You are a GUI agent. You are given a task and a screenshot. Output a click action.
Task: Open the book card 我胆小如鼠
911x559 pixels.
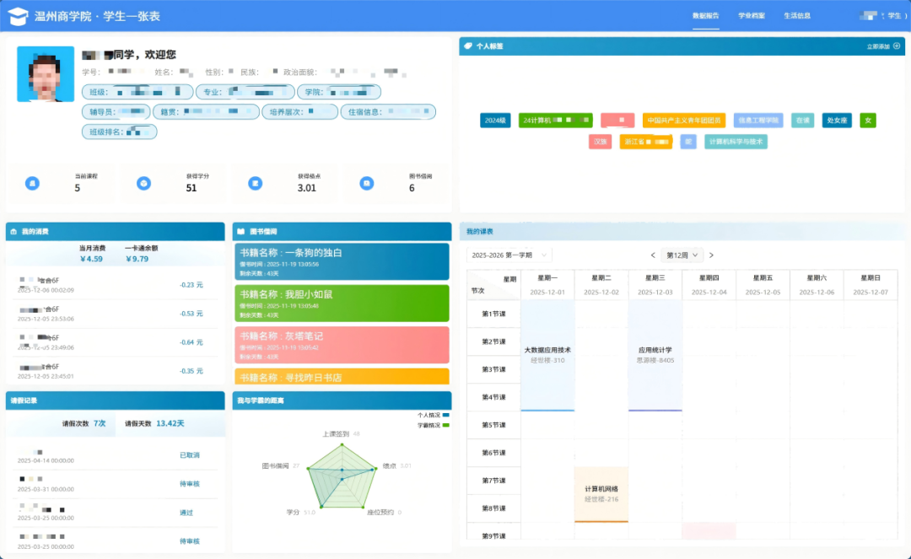342,303
